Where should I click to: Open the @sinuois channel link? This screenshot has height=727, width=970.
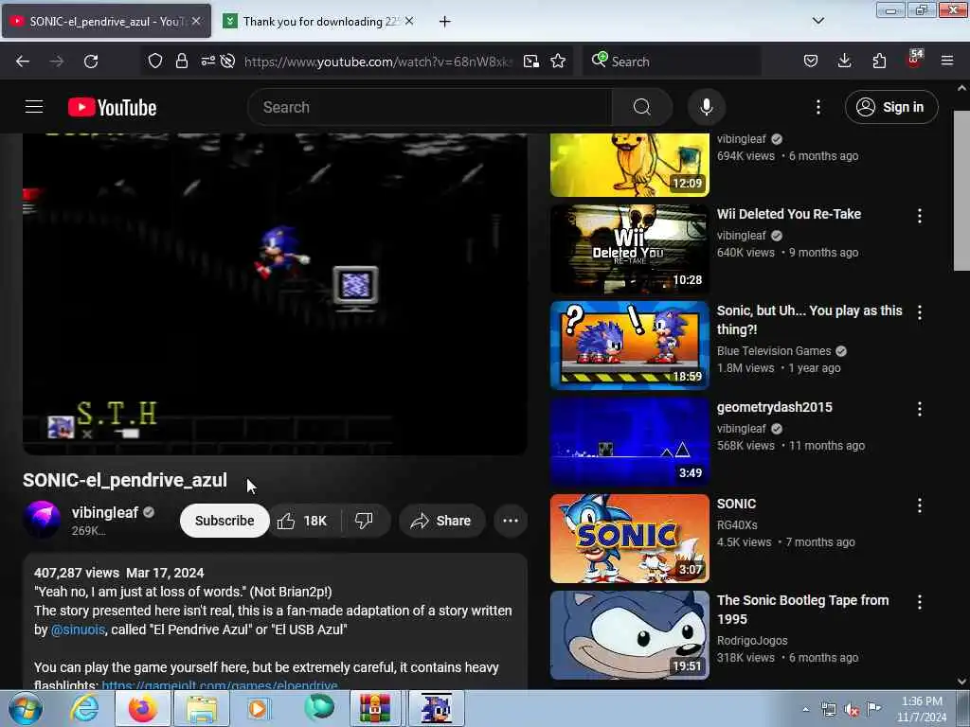[78, 629]
